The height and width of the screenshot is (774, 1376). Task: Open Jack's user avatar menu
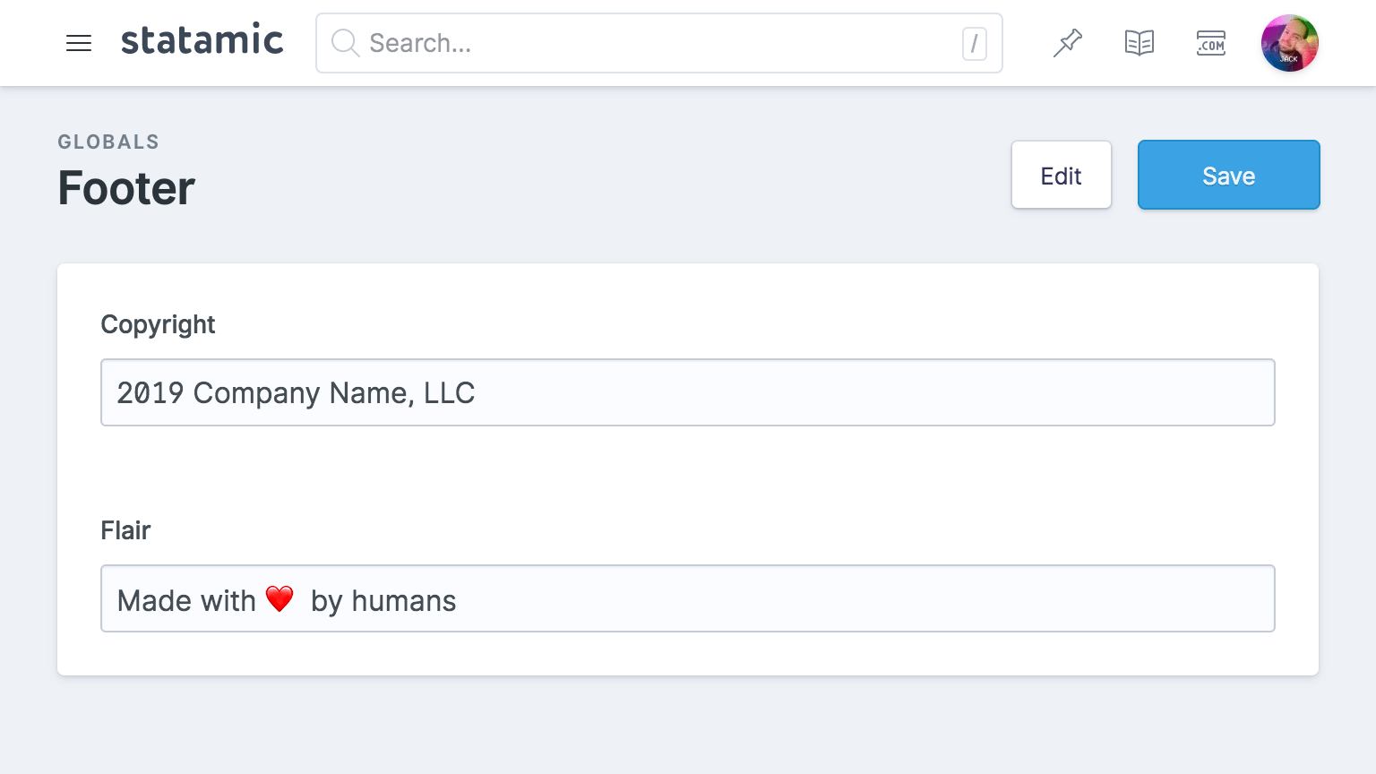coord(1289,42)
